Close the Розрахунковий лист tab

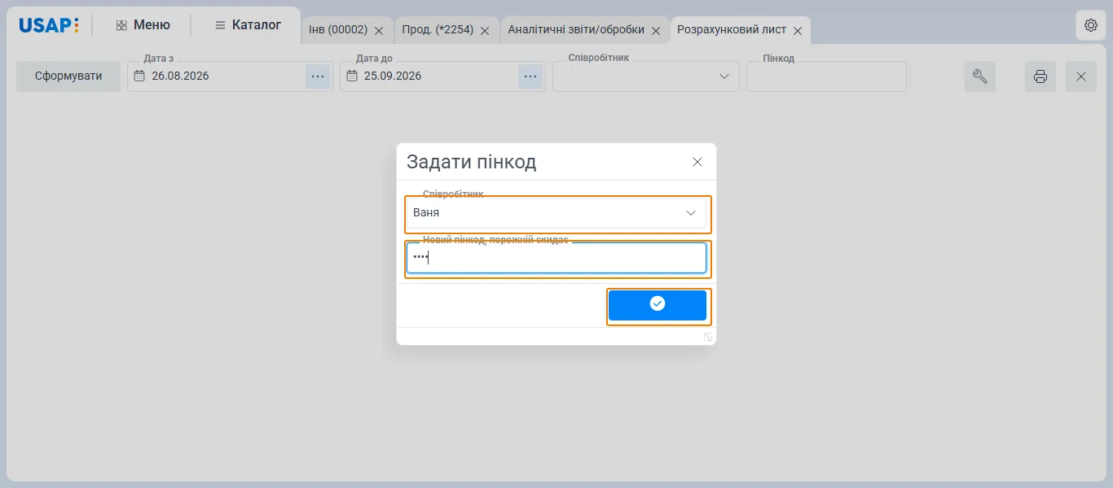pyautogui.click(x=798, y=31)
